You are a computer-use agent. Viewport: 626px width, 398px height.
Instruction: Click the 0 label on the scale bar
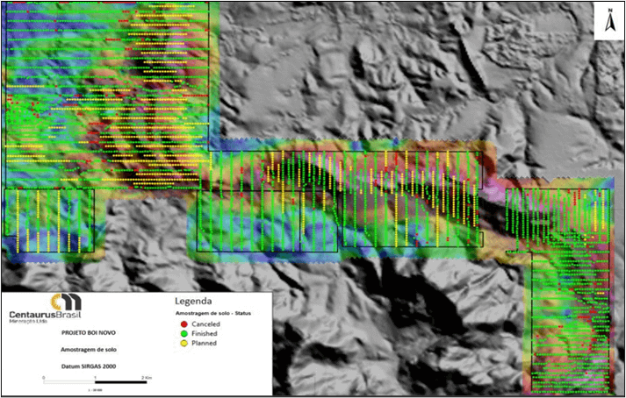click(x=45, y=376)
